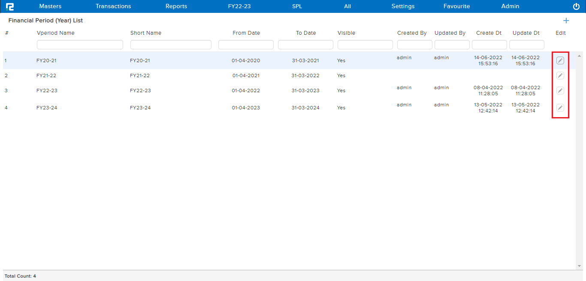The height and width of the screenshot is (281, 586).
Task: Click the edit pencil for FY21-22 row
Action: (560, 76)
